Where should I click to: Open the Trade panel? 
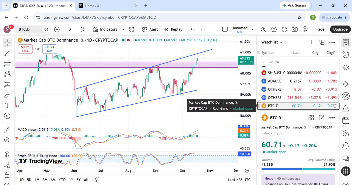coord(319,29)
